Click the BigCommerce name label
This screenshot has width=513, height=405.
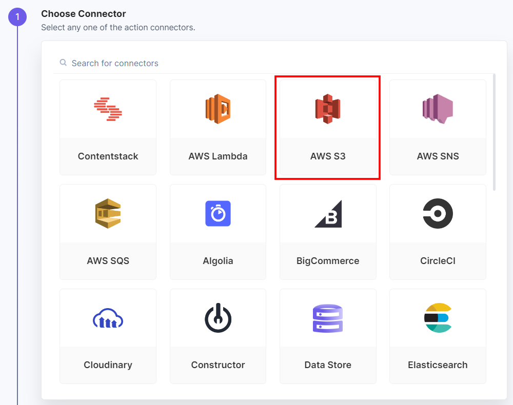[328, 260]
